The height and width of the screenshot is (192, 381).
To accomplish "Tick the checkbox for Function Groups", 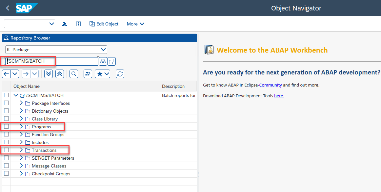I will coord(6,134).
